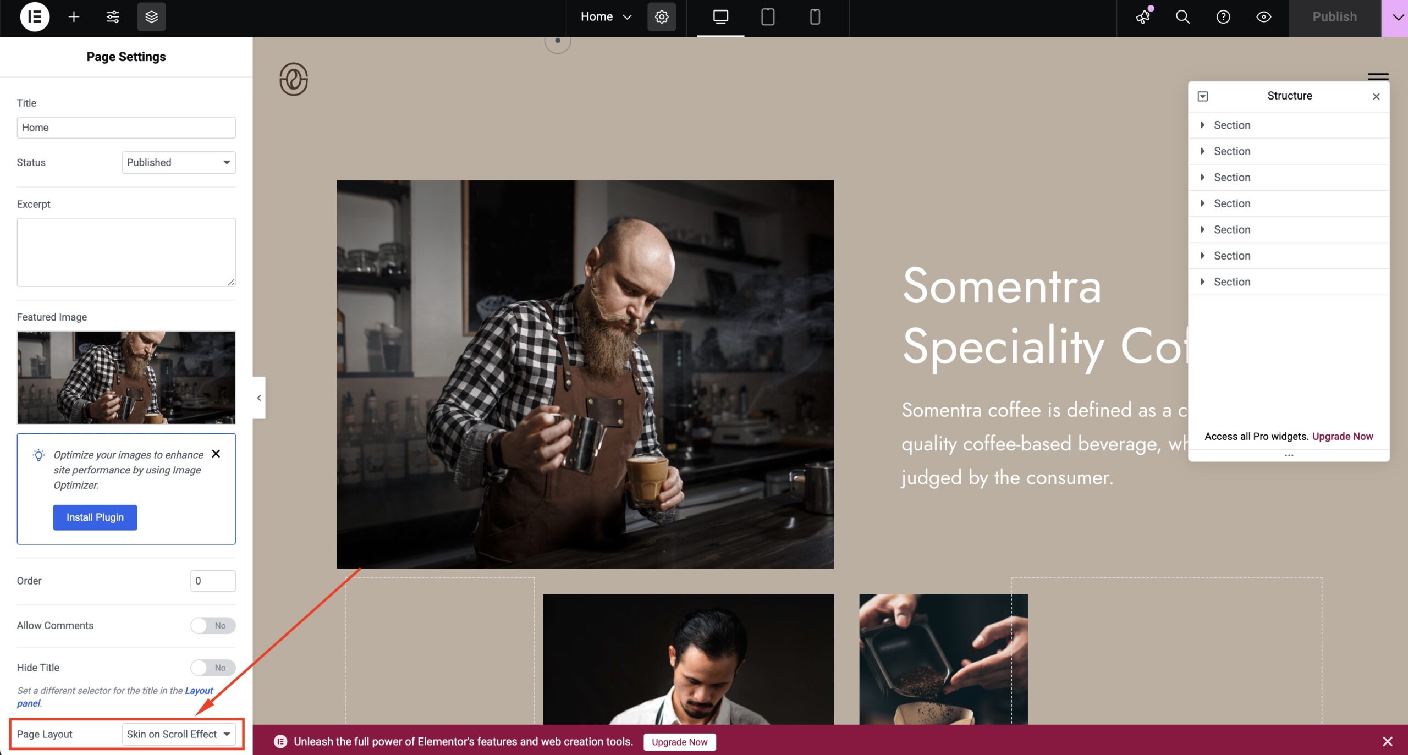Expand the first Section in Structure
The width and height of the screenshot is (1408, 755).
point(1202,125)
